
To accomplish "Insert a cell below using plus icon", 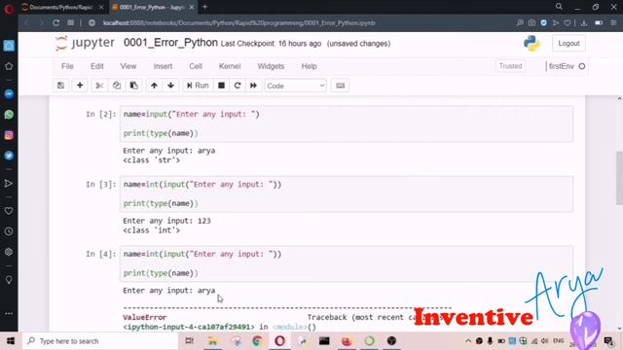I will click(80, 86).
